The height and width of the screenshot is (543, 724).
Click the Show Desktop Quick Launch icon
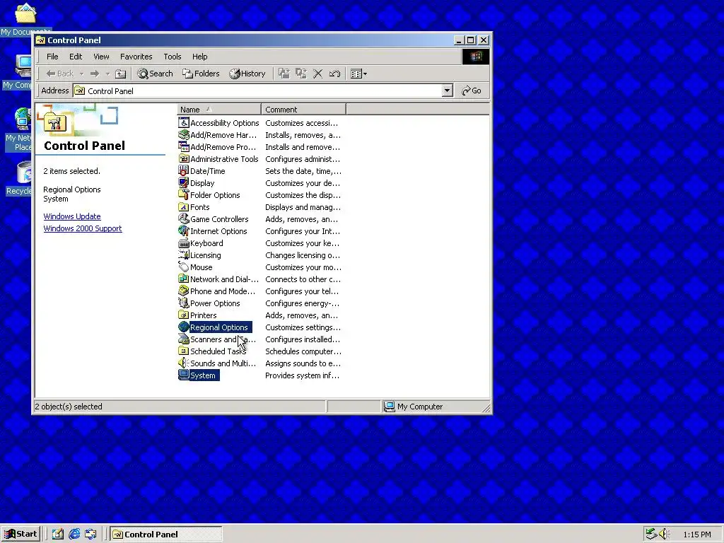tap(58, 535)
